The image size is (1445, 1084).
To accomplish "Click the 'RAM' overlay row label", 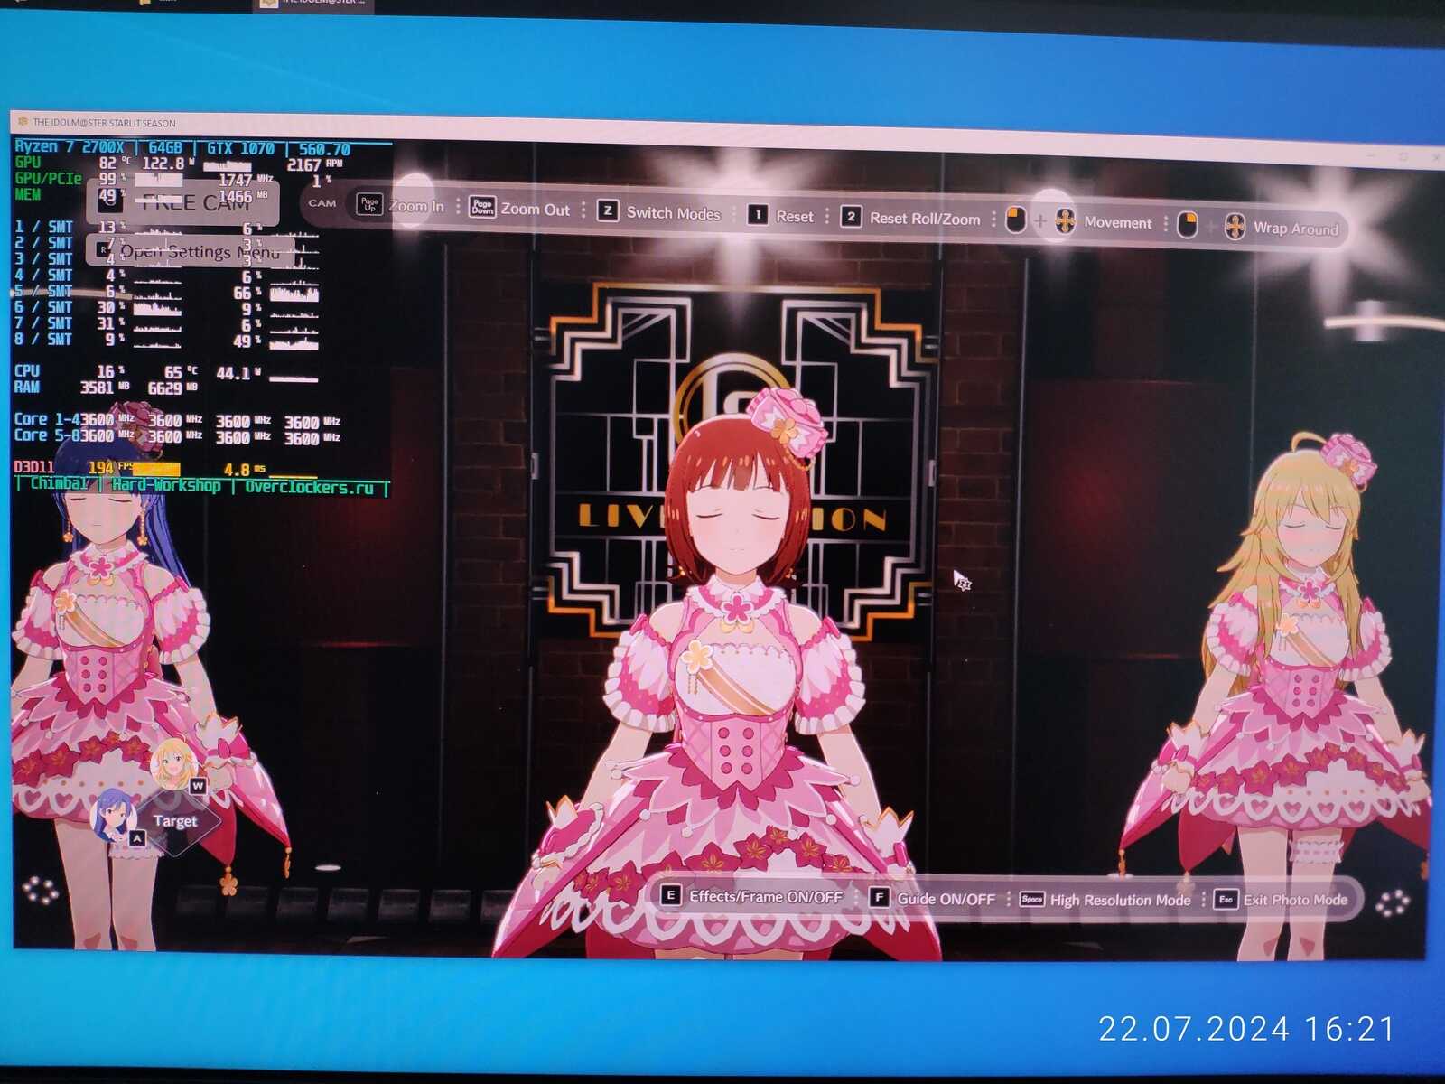I will 27,387.
